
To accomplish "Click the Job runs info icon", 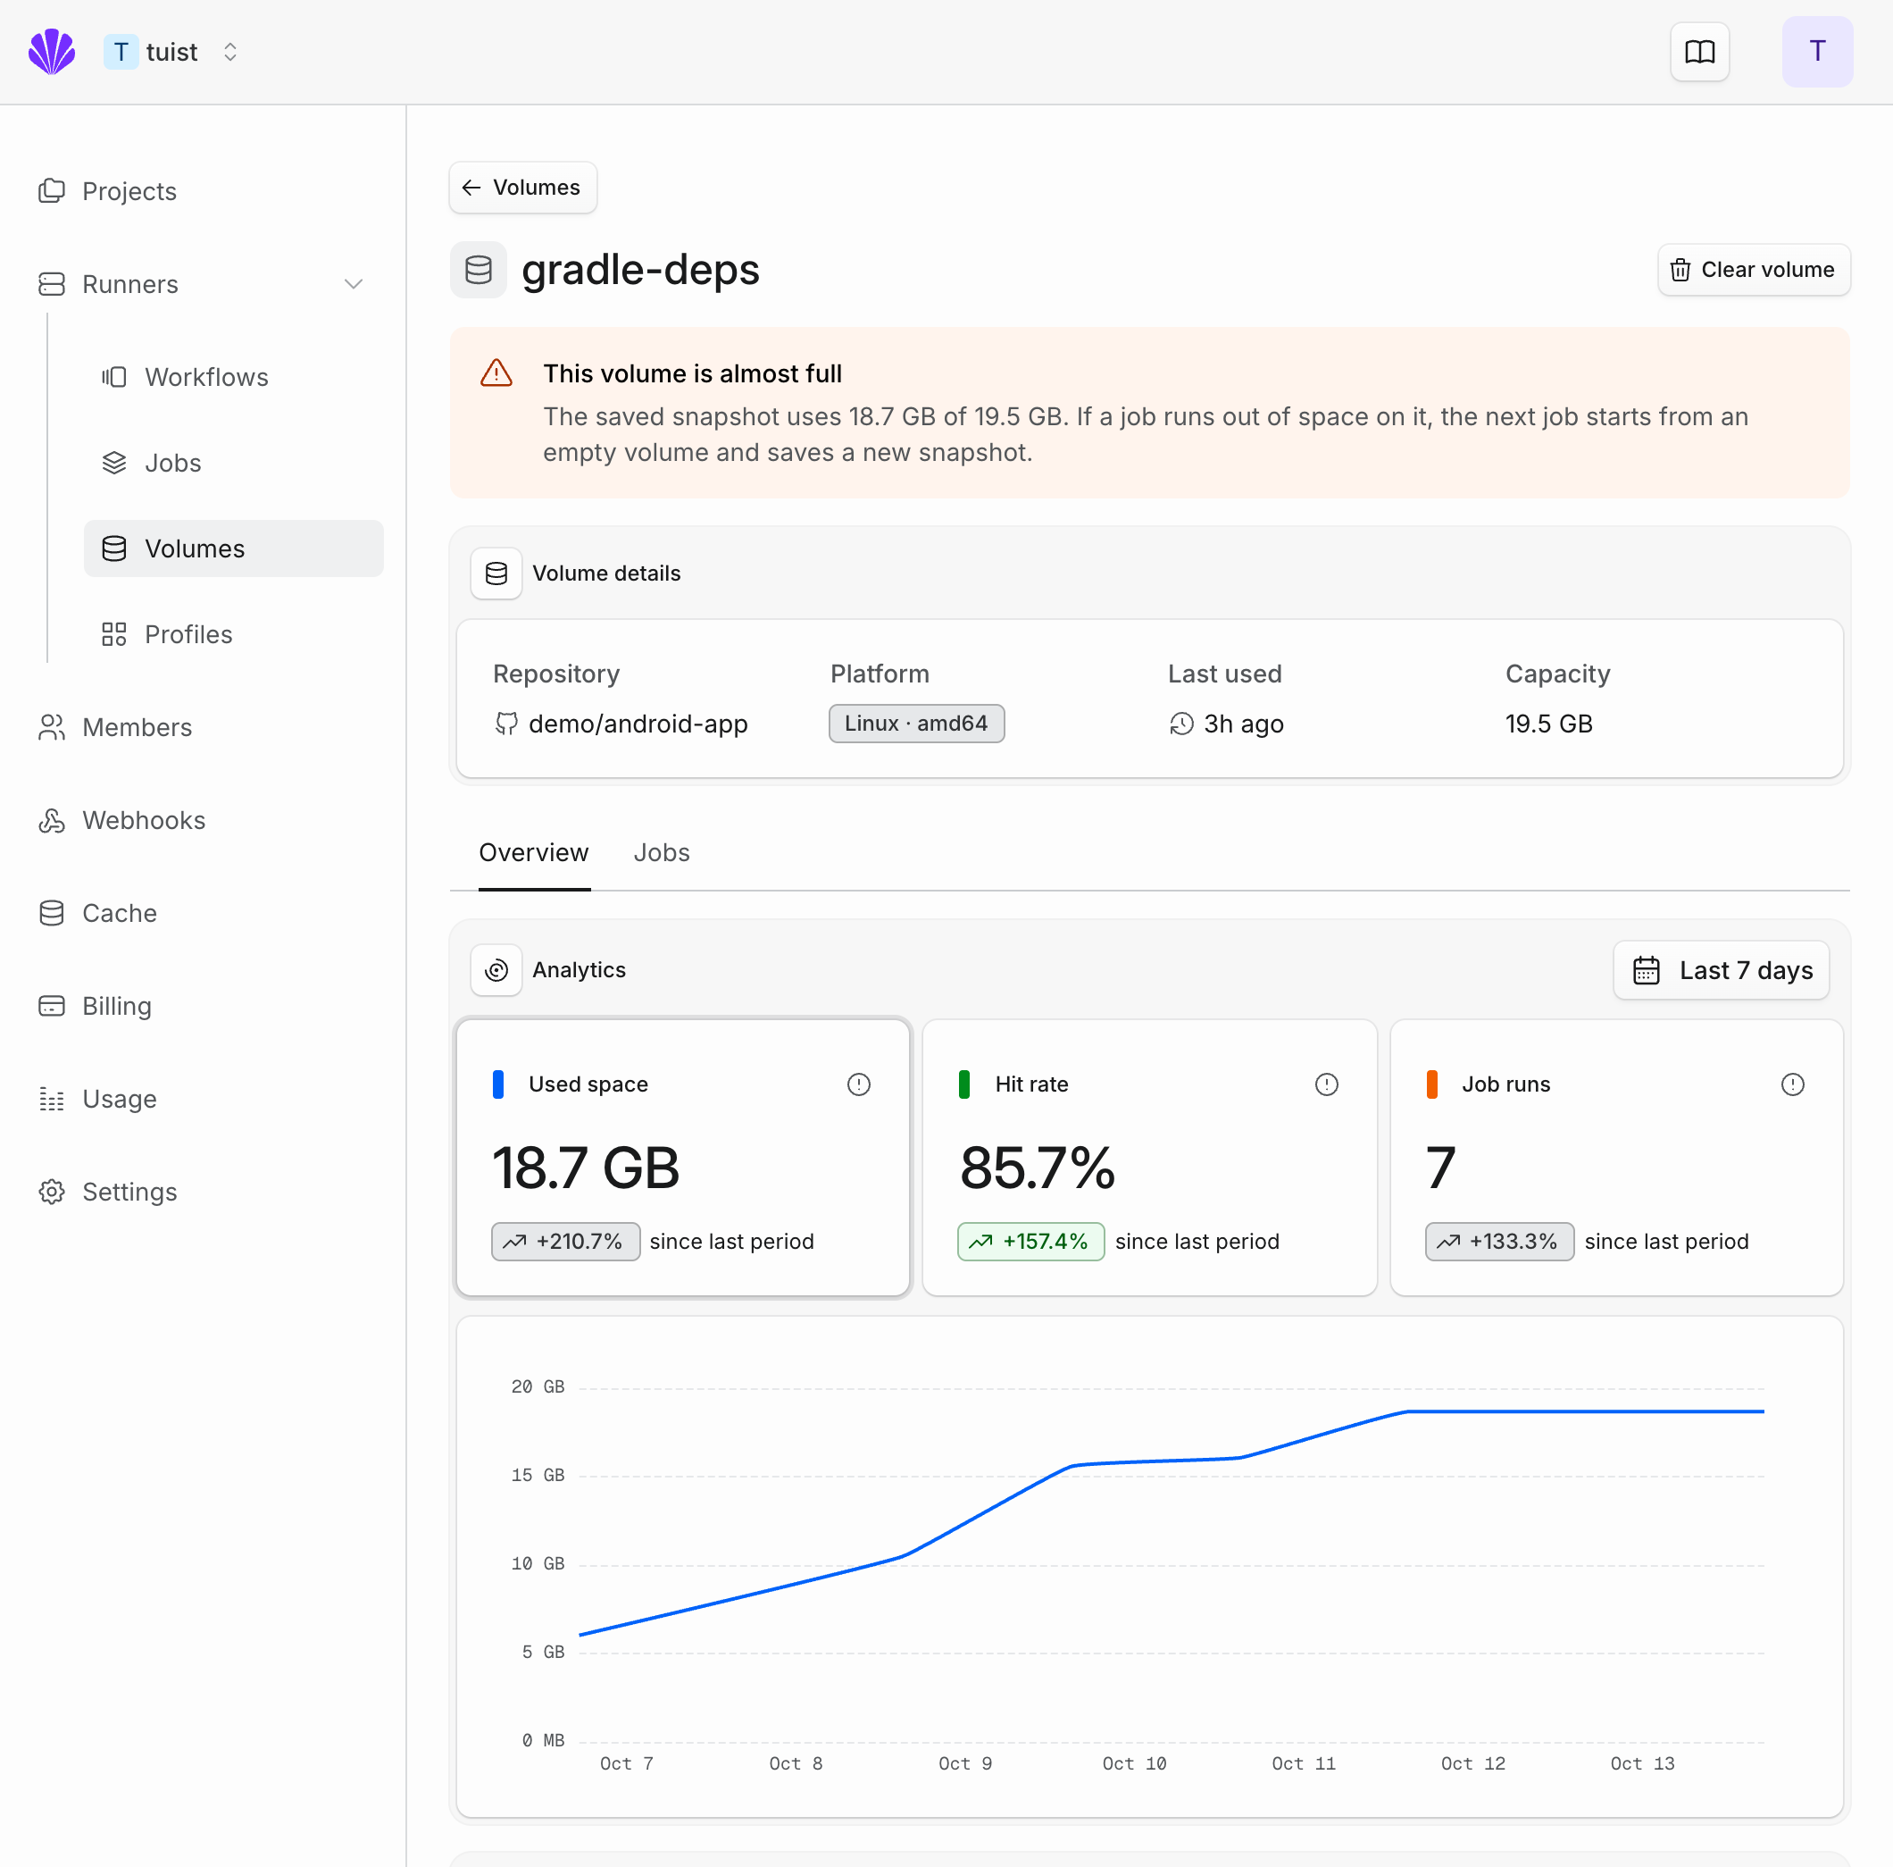I will click(1792, 1084).
